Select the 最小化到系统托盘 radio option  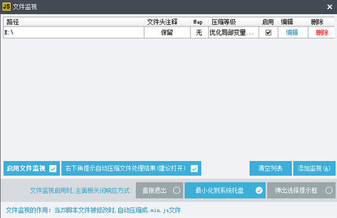click(x=225, y=190)
